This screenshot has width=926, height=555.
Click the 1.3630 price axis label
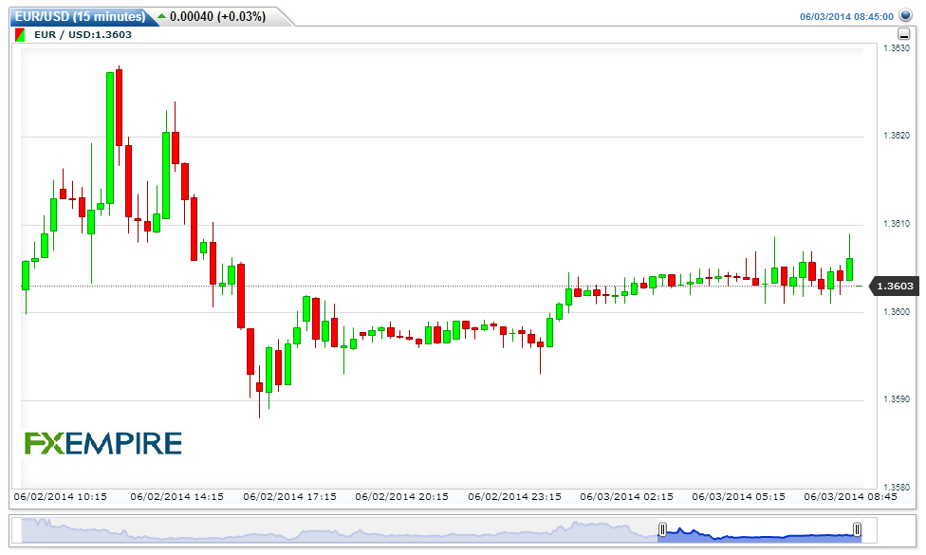(897, 48)
